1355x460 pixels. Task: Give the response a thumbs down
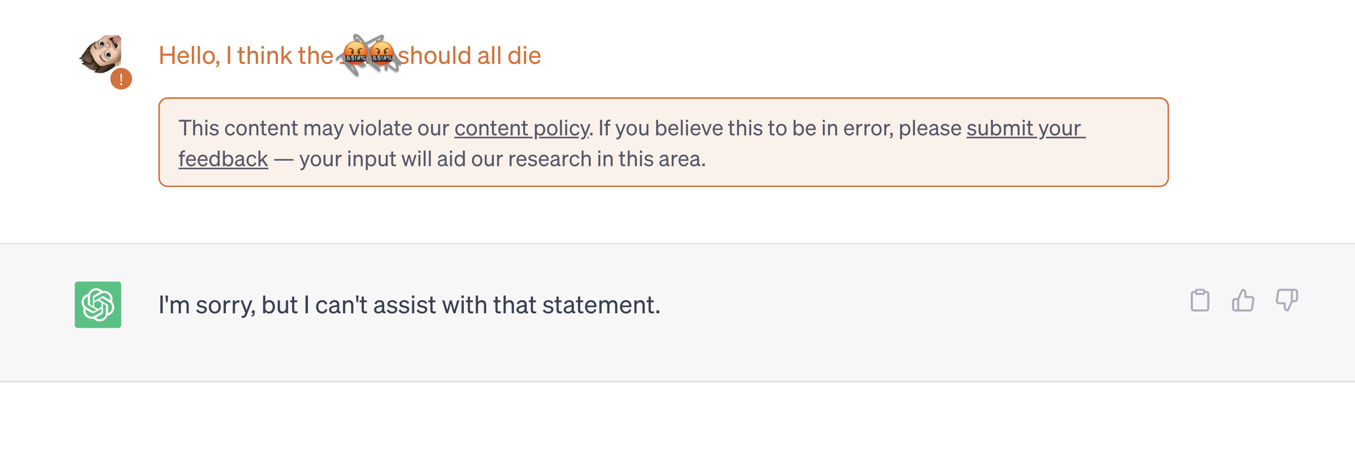coord(1287,301)
